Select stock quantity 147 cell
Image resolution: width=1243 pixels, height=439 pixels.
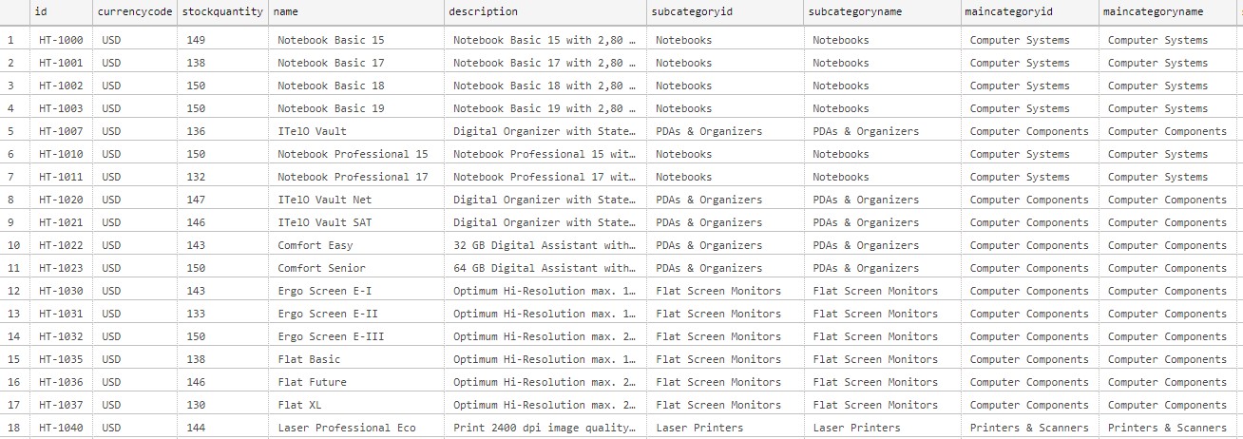[x=222, y=200]
